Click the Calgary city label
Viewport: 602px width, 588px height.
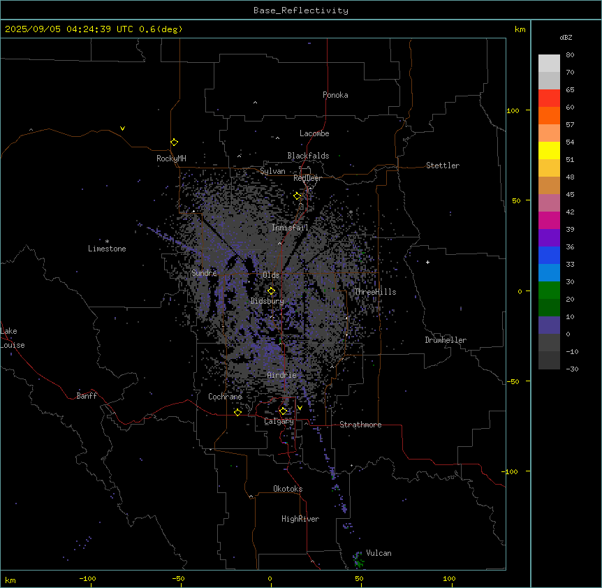click(x=279, y=421)
